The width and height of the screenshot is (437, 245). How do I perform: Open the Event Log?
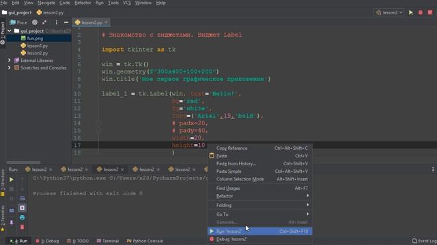[424, 241]
